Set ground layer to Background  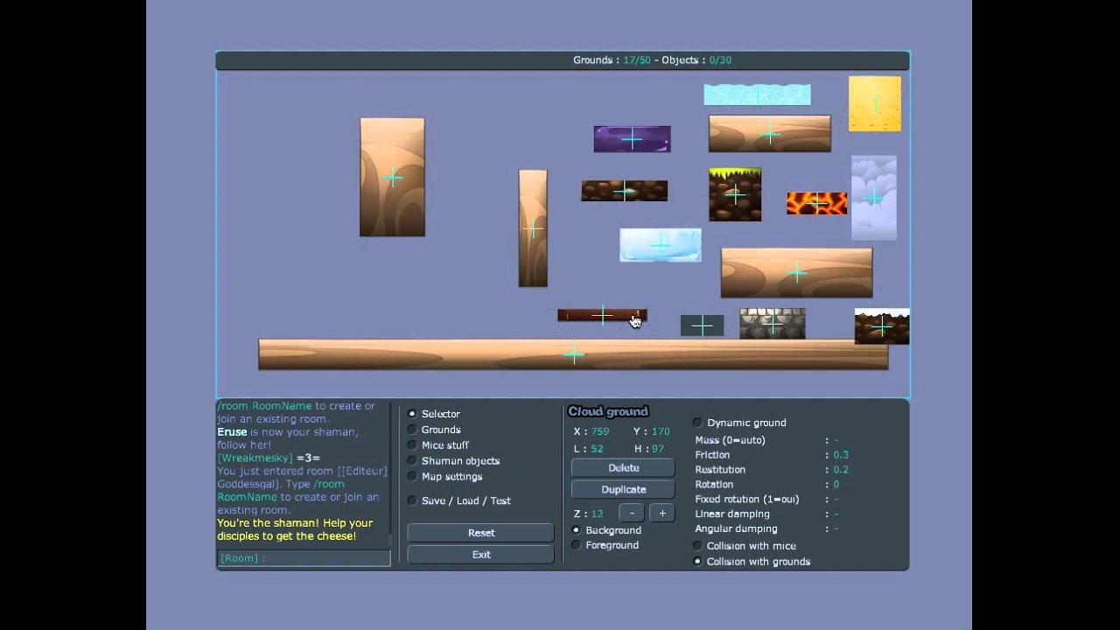pyautogui.click(x=606, y=530)
